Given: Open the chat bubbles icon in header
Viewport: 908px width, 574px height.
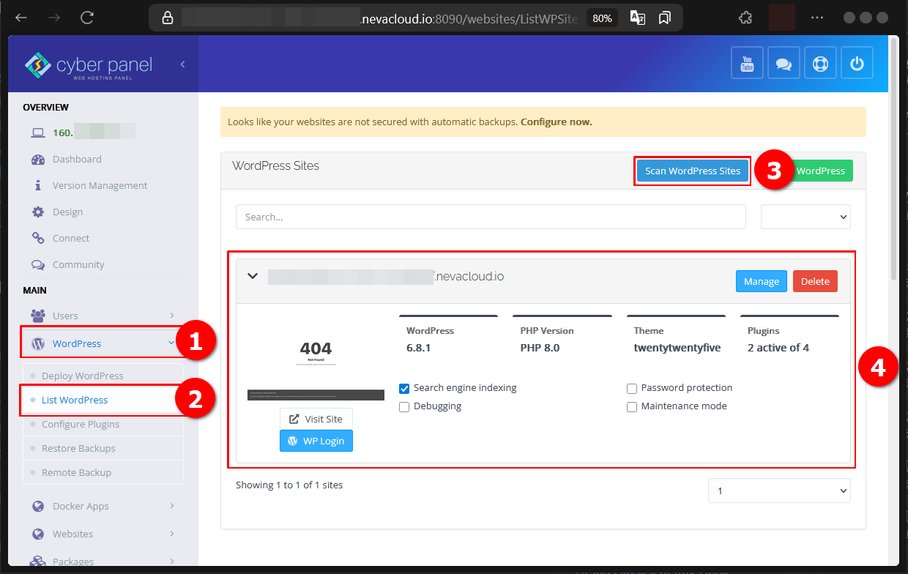Looking at the screenshot, I should tap(784, 63).
